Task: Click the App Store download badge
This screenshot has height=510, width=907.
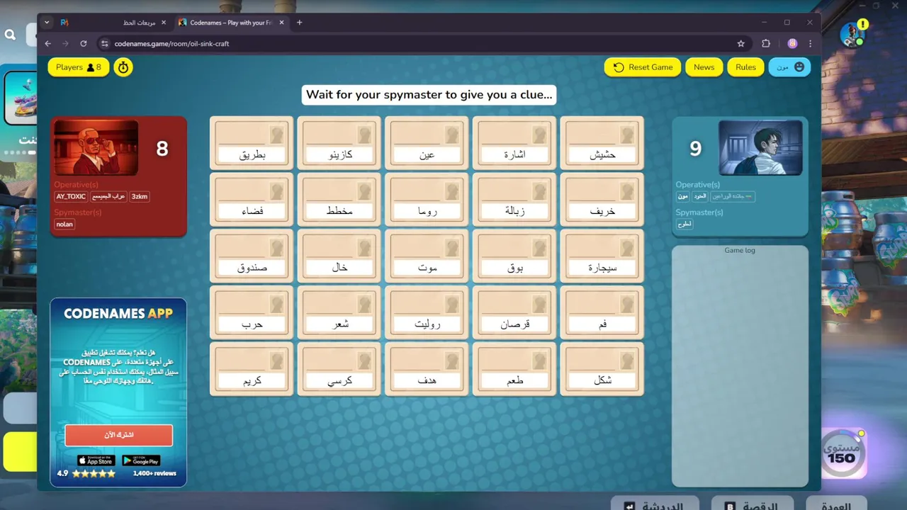Action: pos(96,460)
